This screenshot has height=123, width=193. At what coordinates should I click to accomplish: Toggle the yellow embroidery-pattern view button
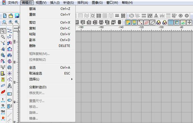coord(134,22)
